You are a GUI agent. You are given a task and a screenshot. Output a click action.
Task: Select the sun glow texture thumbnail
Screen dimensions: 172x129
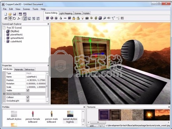tap(149, 115)
